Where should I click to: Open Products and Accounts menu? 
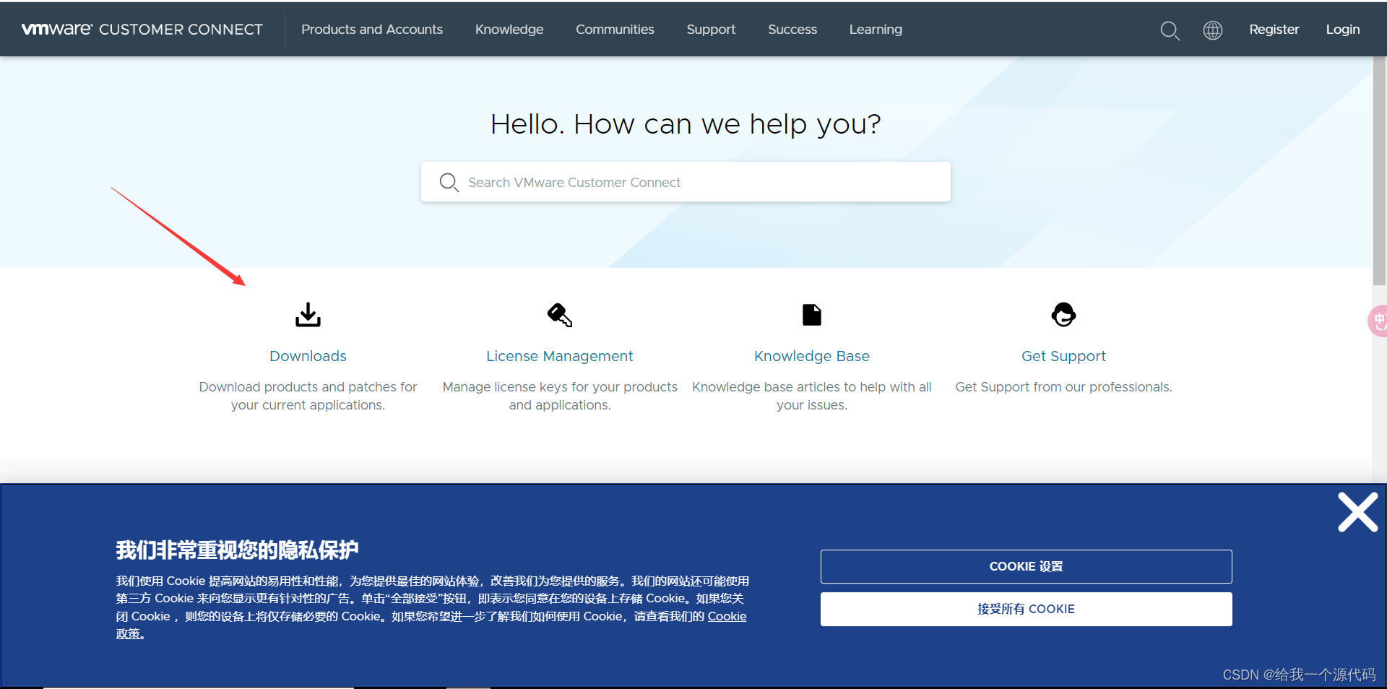(372, 30)
